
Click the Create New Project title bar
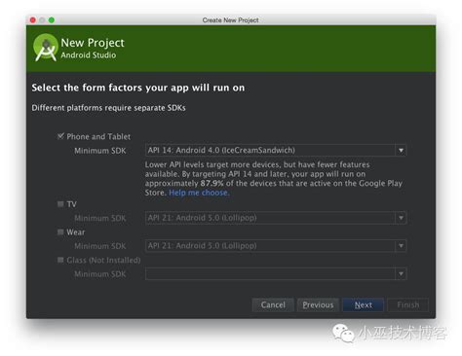231,20
